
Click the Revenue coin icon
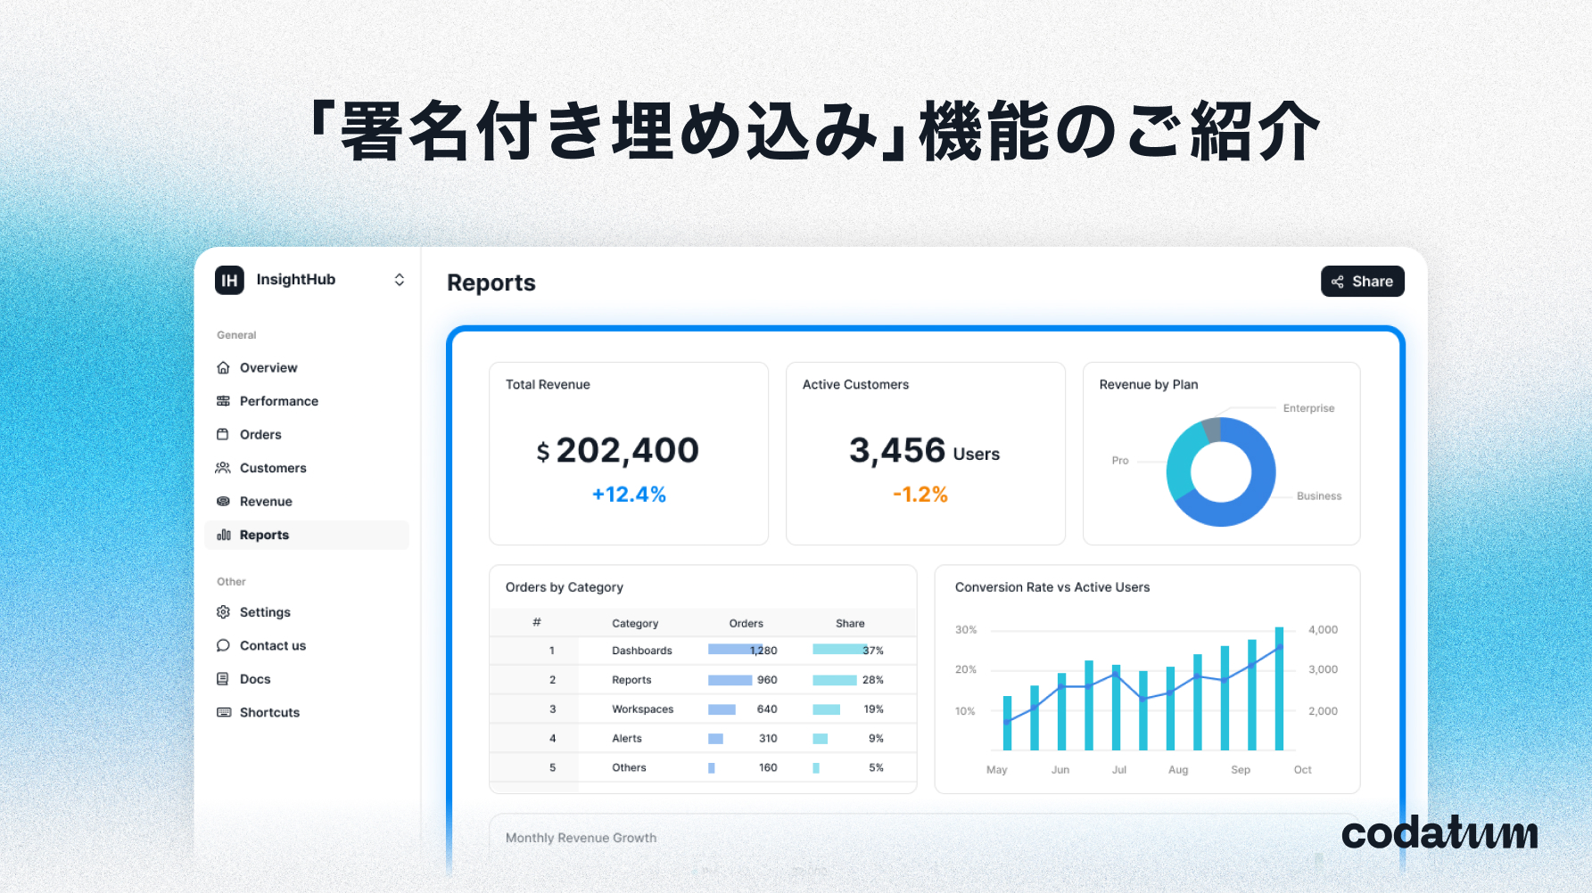[x=223, y=502]
